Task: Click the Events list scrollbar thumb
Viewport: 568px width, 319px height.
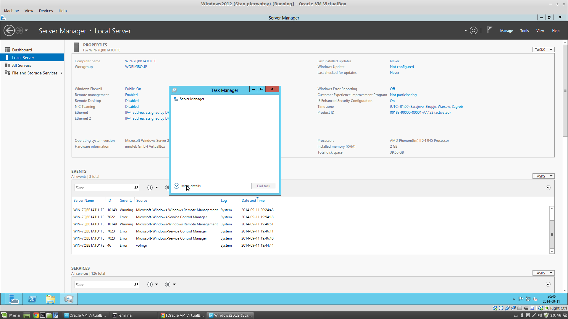Action: coord(552,235)
